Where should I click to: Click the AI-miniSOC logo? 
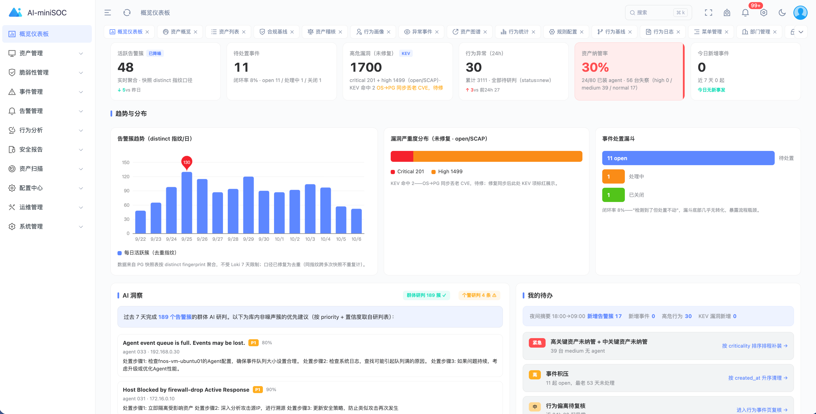[x=38, y=12]
